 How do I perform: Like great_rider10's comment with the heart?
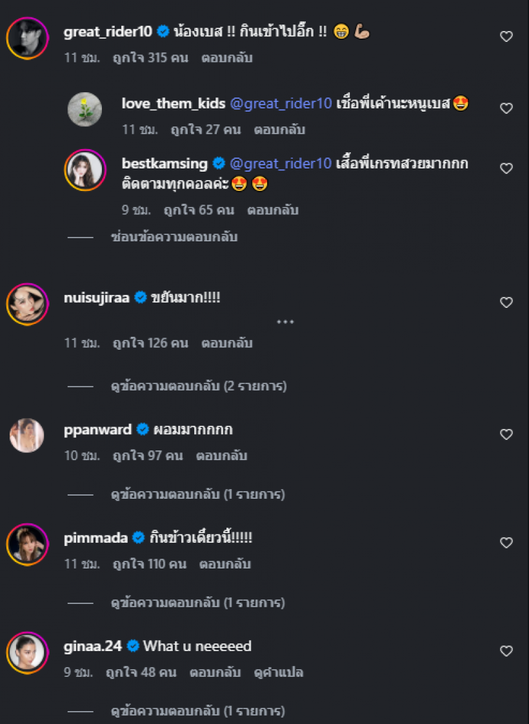507,37
